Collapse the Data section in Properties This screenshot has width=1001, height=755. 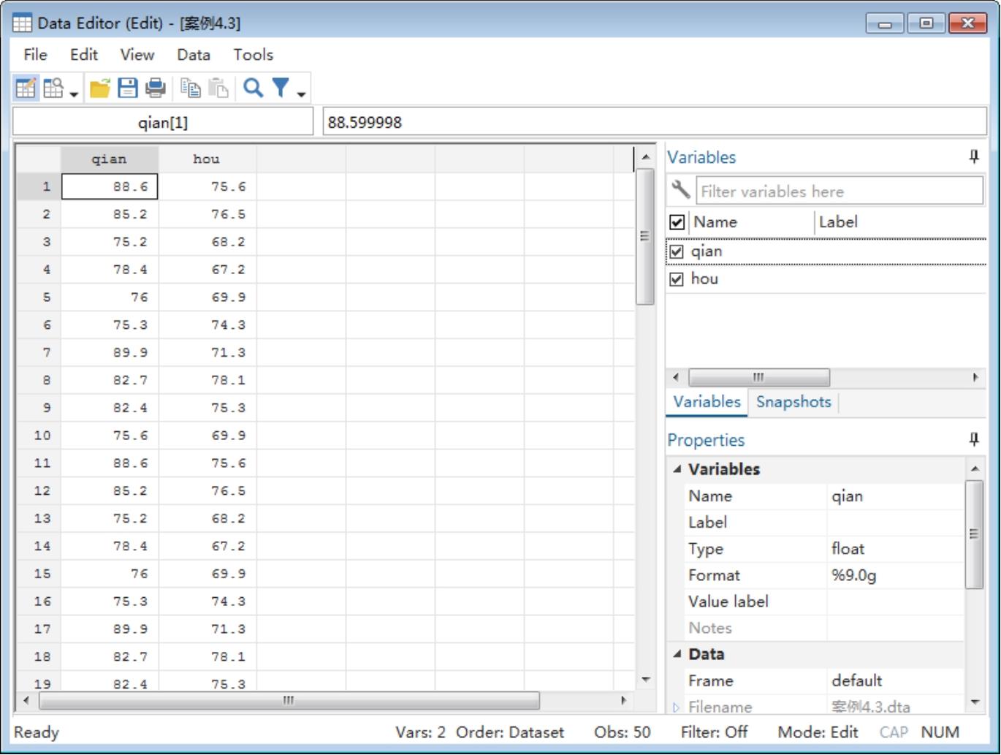tap(677, 654)
